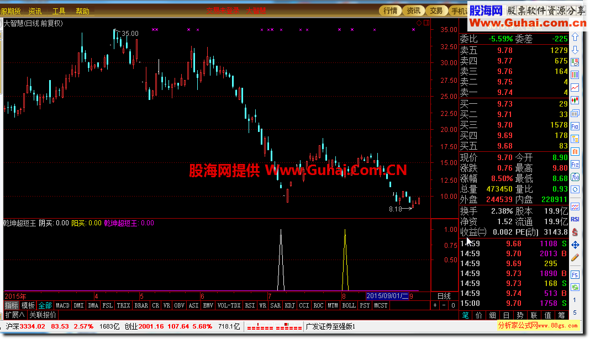Image resolution: width=590 pixels, height=339 pixels.
Task: Select the 关联报价 tab
Action: [43, 315]
